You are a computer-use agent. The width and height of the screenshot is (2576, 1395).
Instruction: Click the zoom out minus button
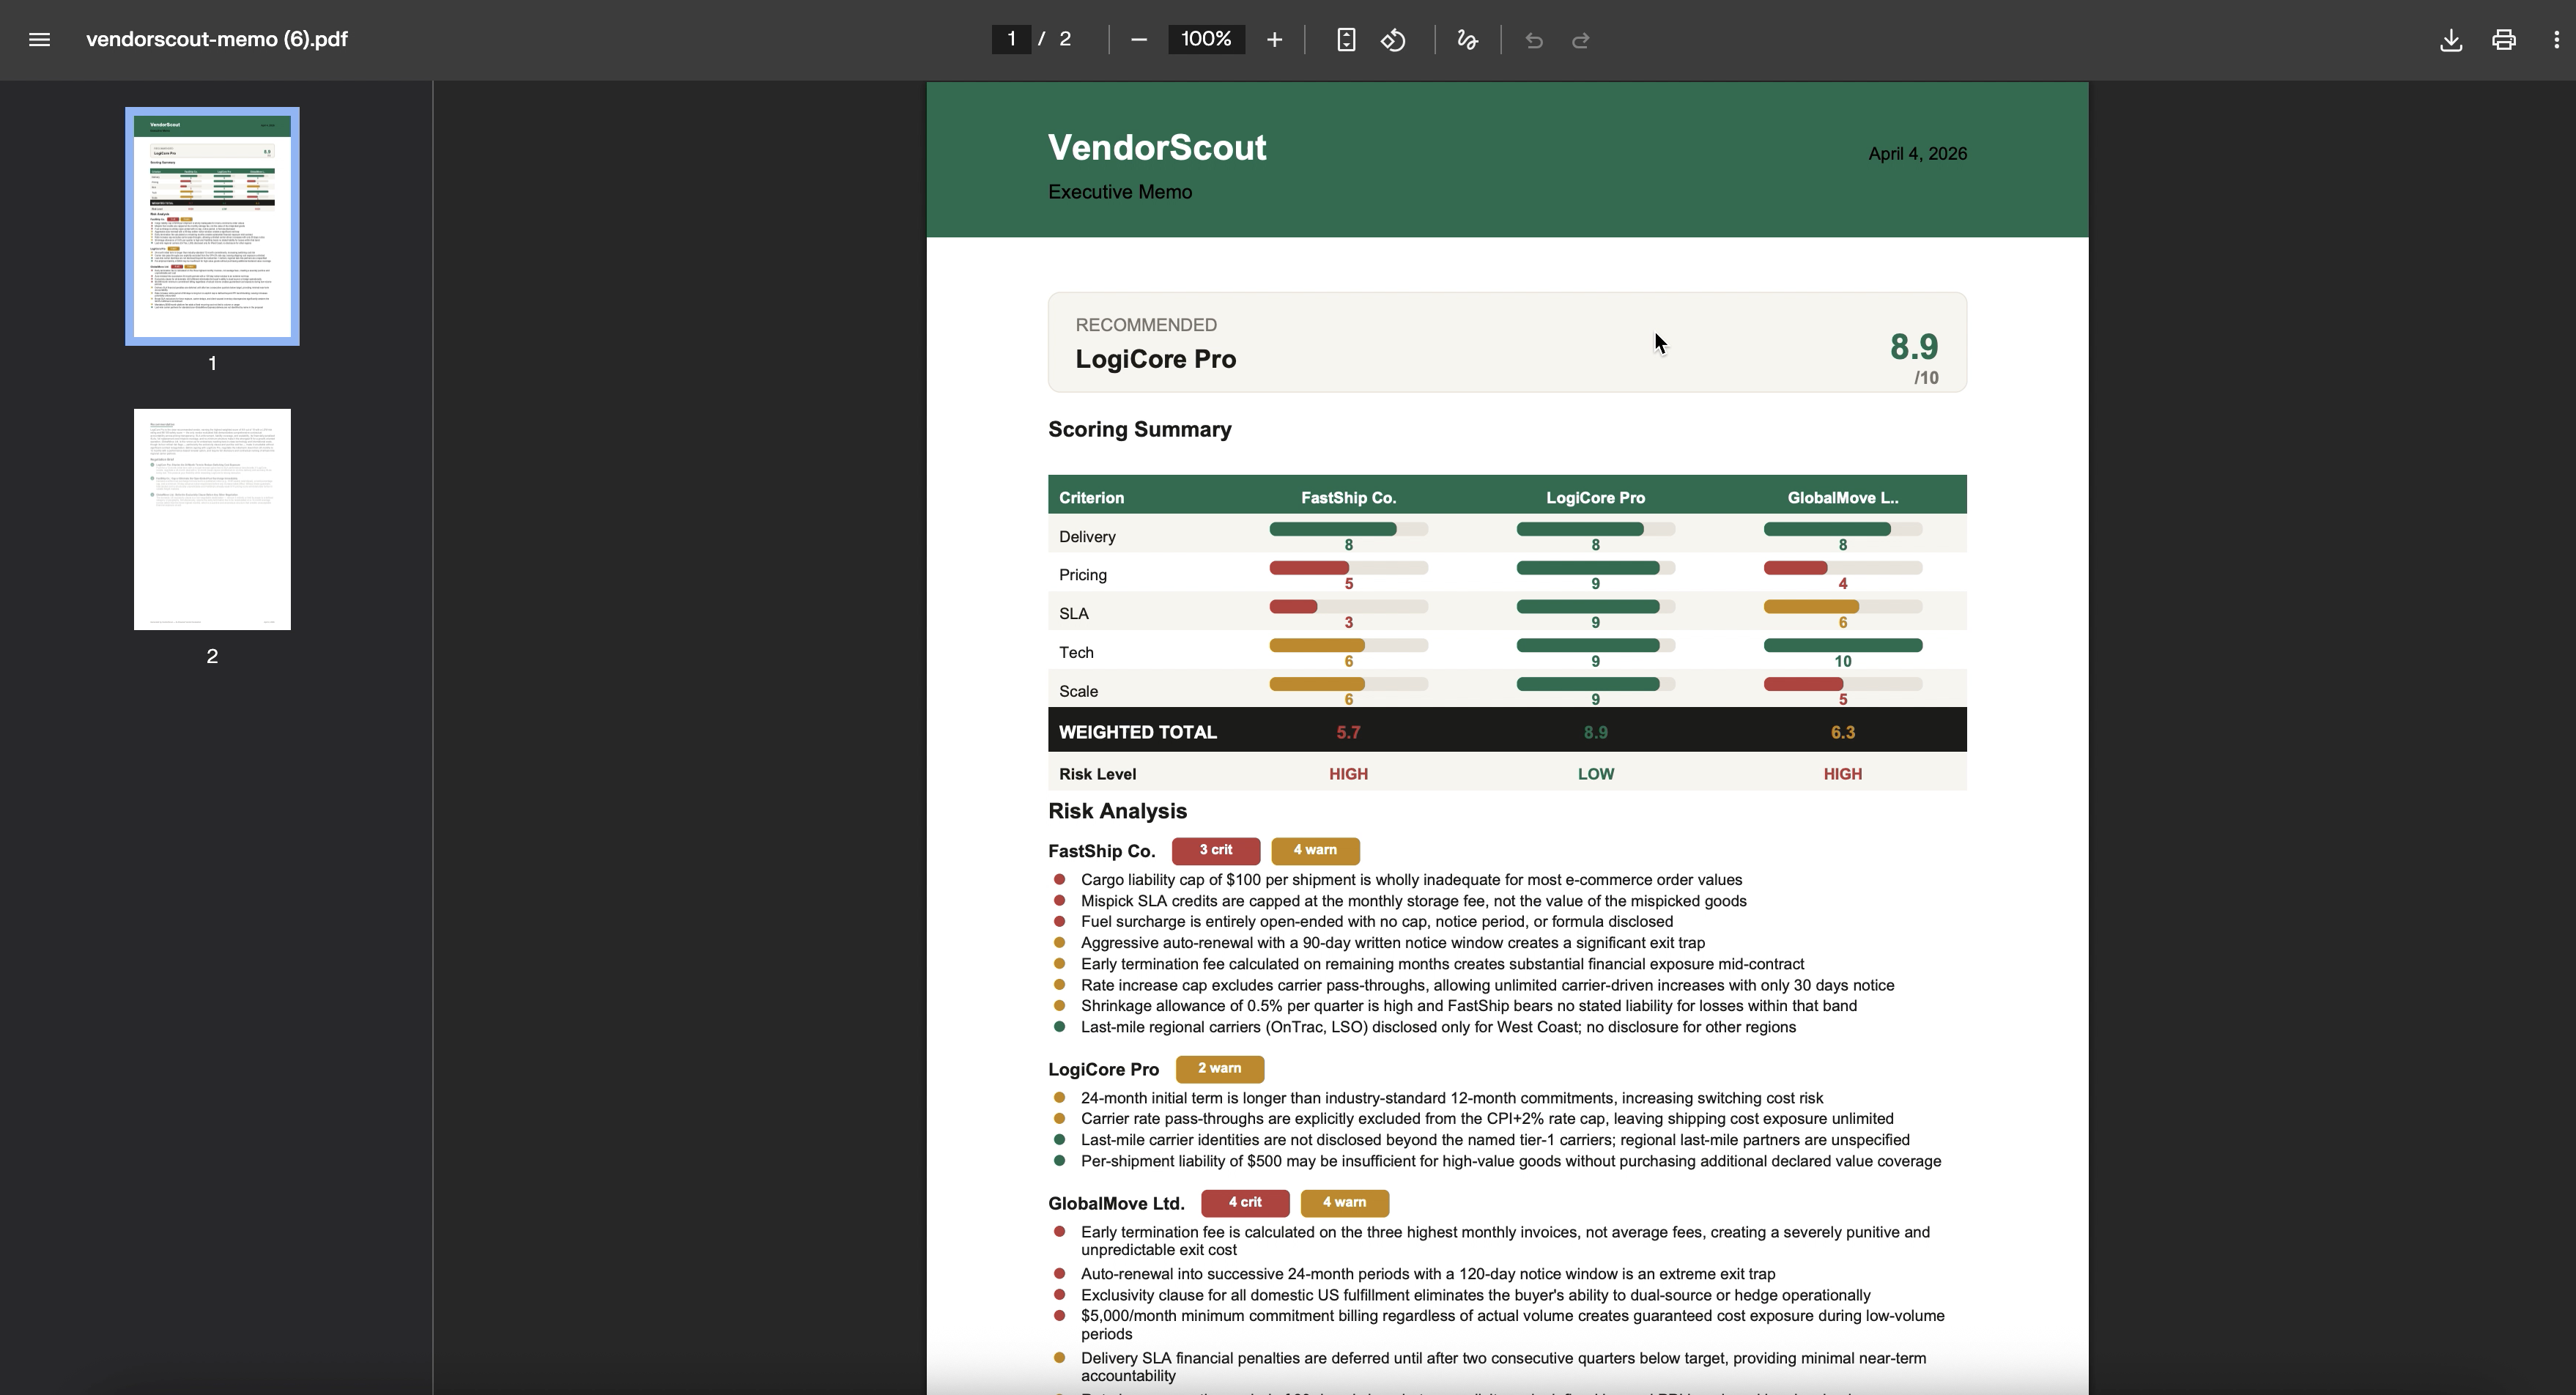[1138, 40]
